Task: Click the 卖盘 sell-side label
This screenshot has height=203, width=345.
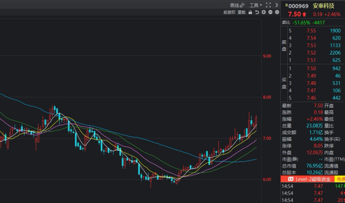Action: point(285,45)
